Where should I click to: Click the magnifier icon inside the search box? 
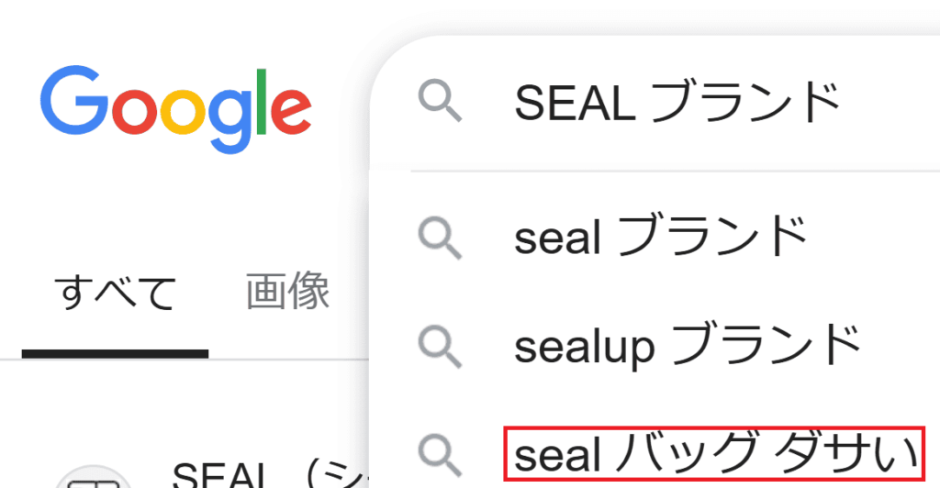pyautogui.click(x=440, y=101)
